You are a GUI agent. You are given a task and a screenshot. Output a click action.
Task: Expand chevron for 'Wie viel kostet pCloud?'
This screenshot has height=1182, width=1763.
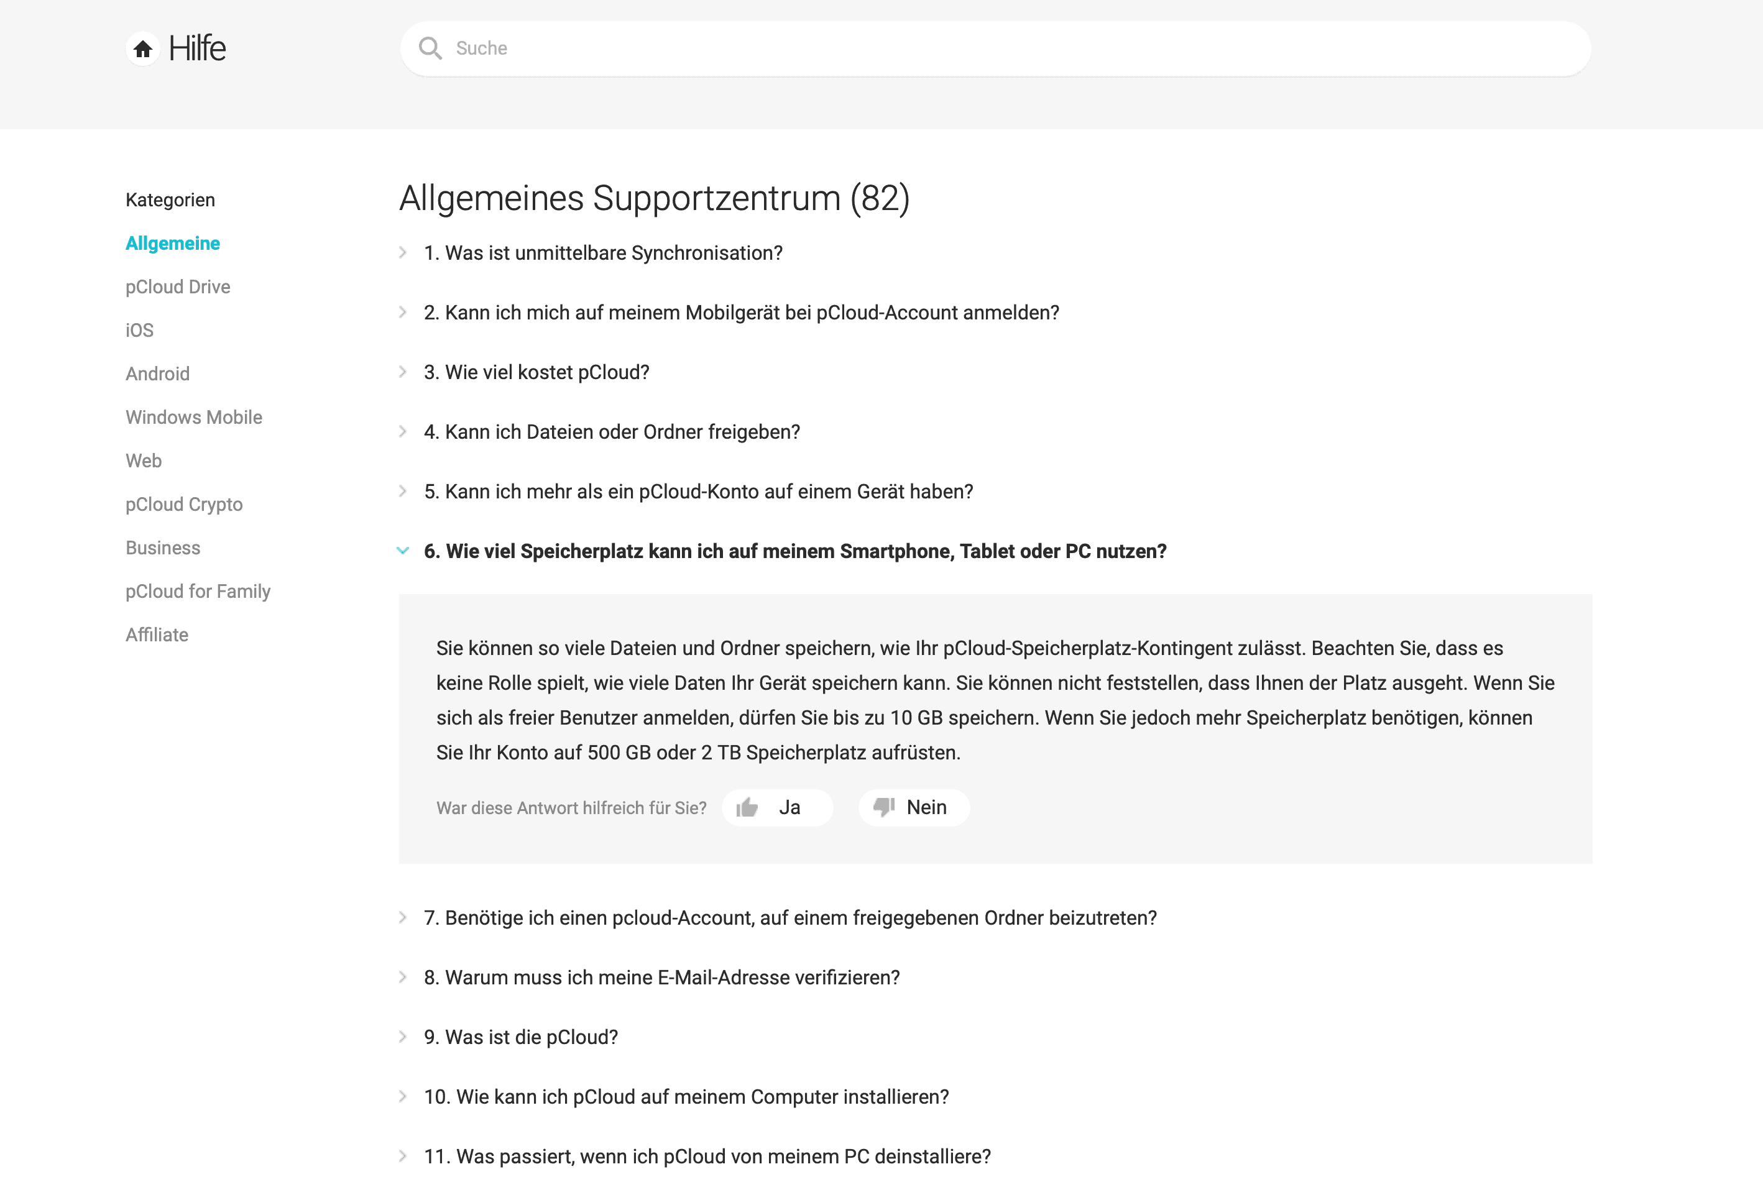pos(403,372)
